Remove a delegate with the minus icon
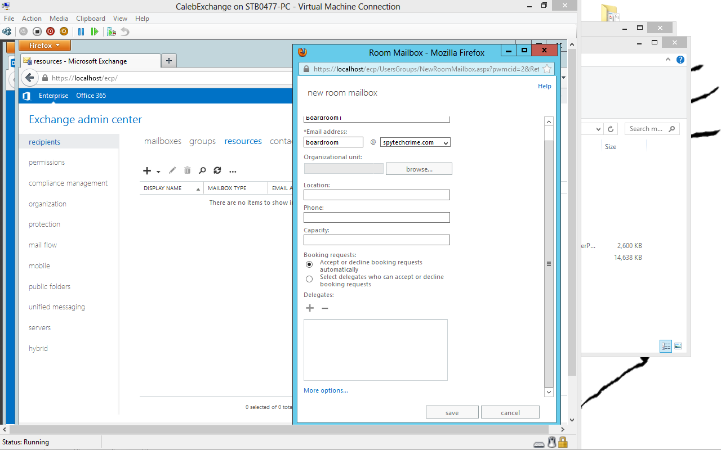This screenshot has width=721, height=450. pyautogui.click(x=325, y=308)
